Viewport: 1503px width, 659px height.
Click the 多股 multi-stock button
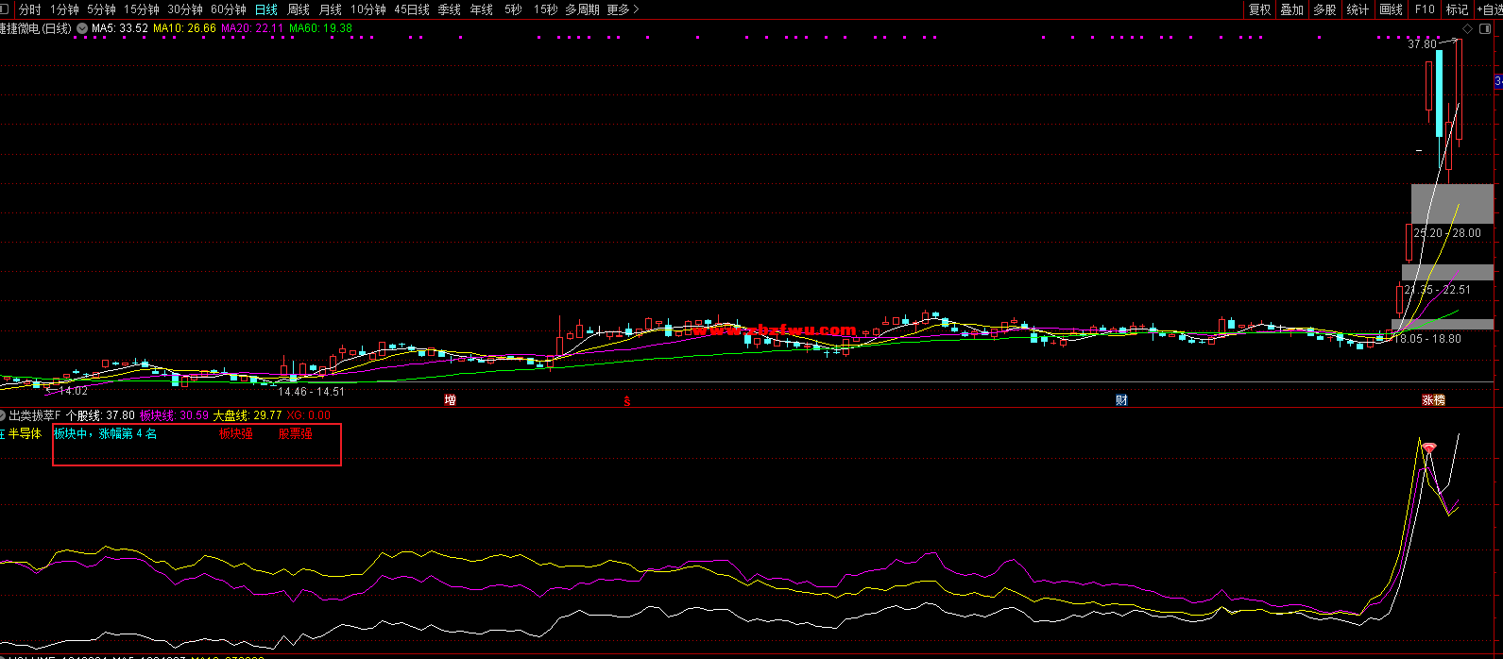point(1324,9)
